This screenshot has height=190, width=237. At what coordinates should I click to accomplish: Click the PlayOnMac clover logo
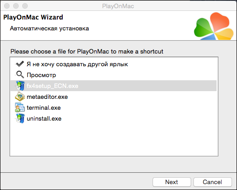pos(214,26)
